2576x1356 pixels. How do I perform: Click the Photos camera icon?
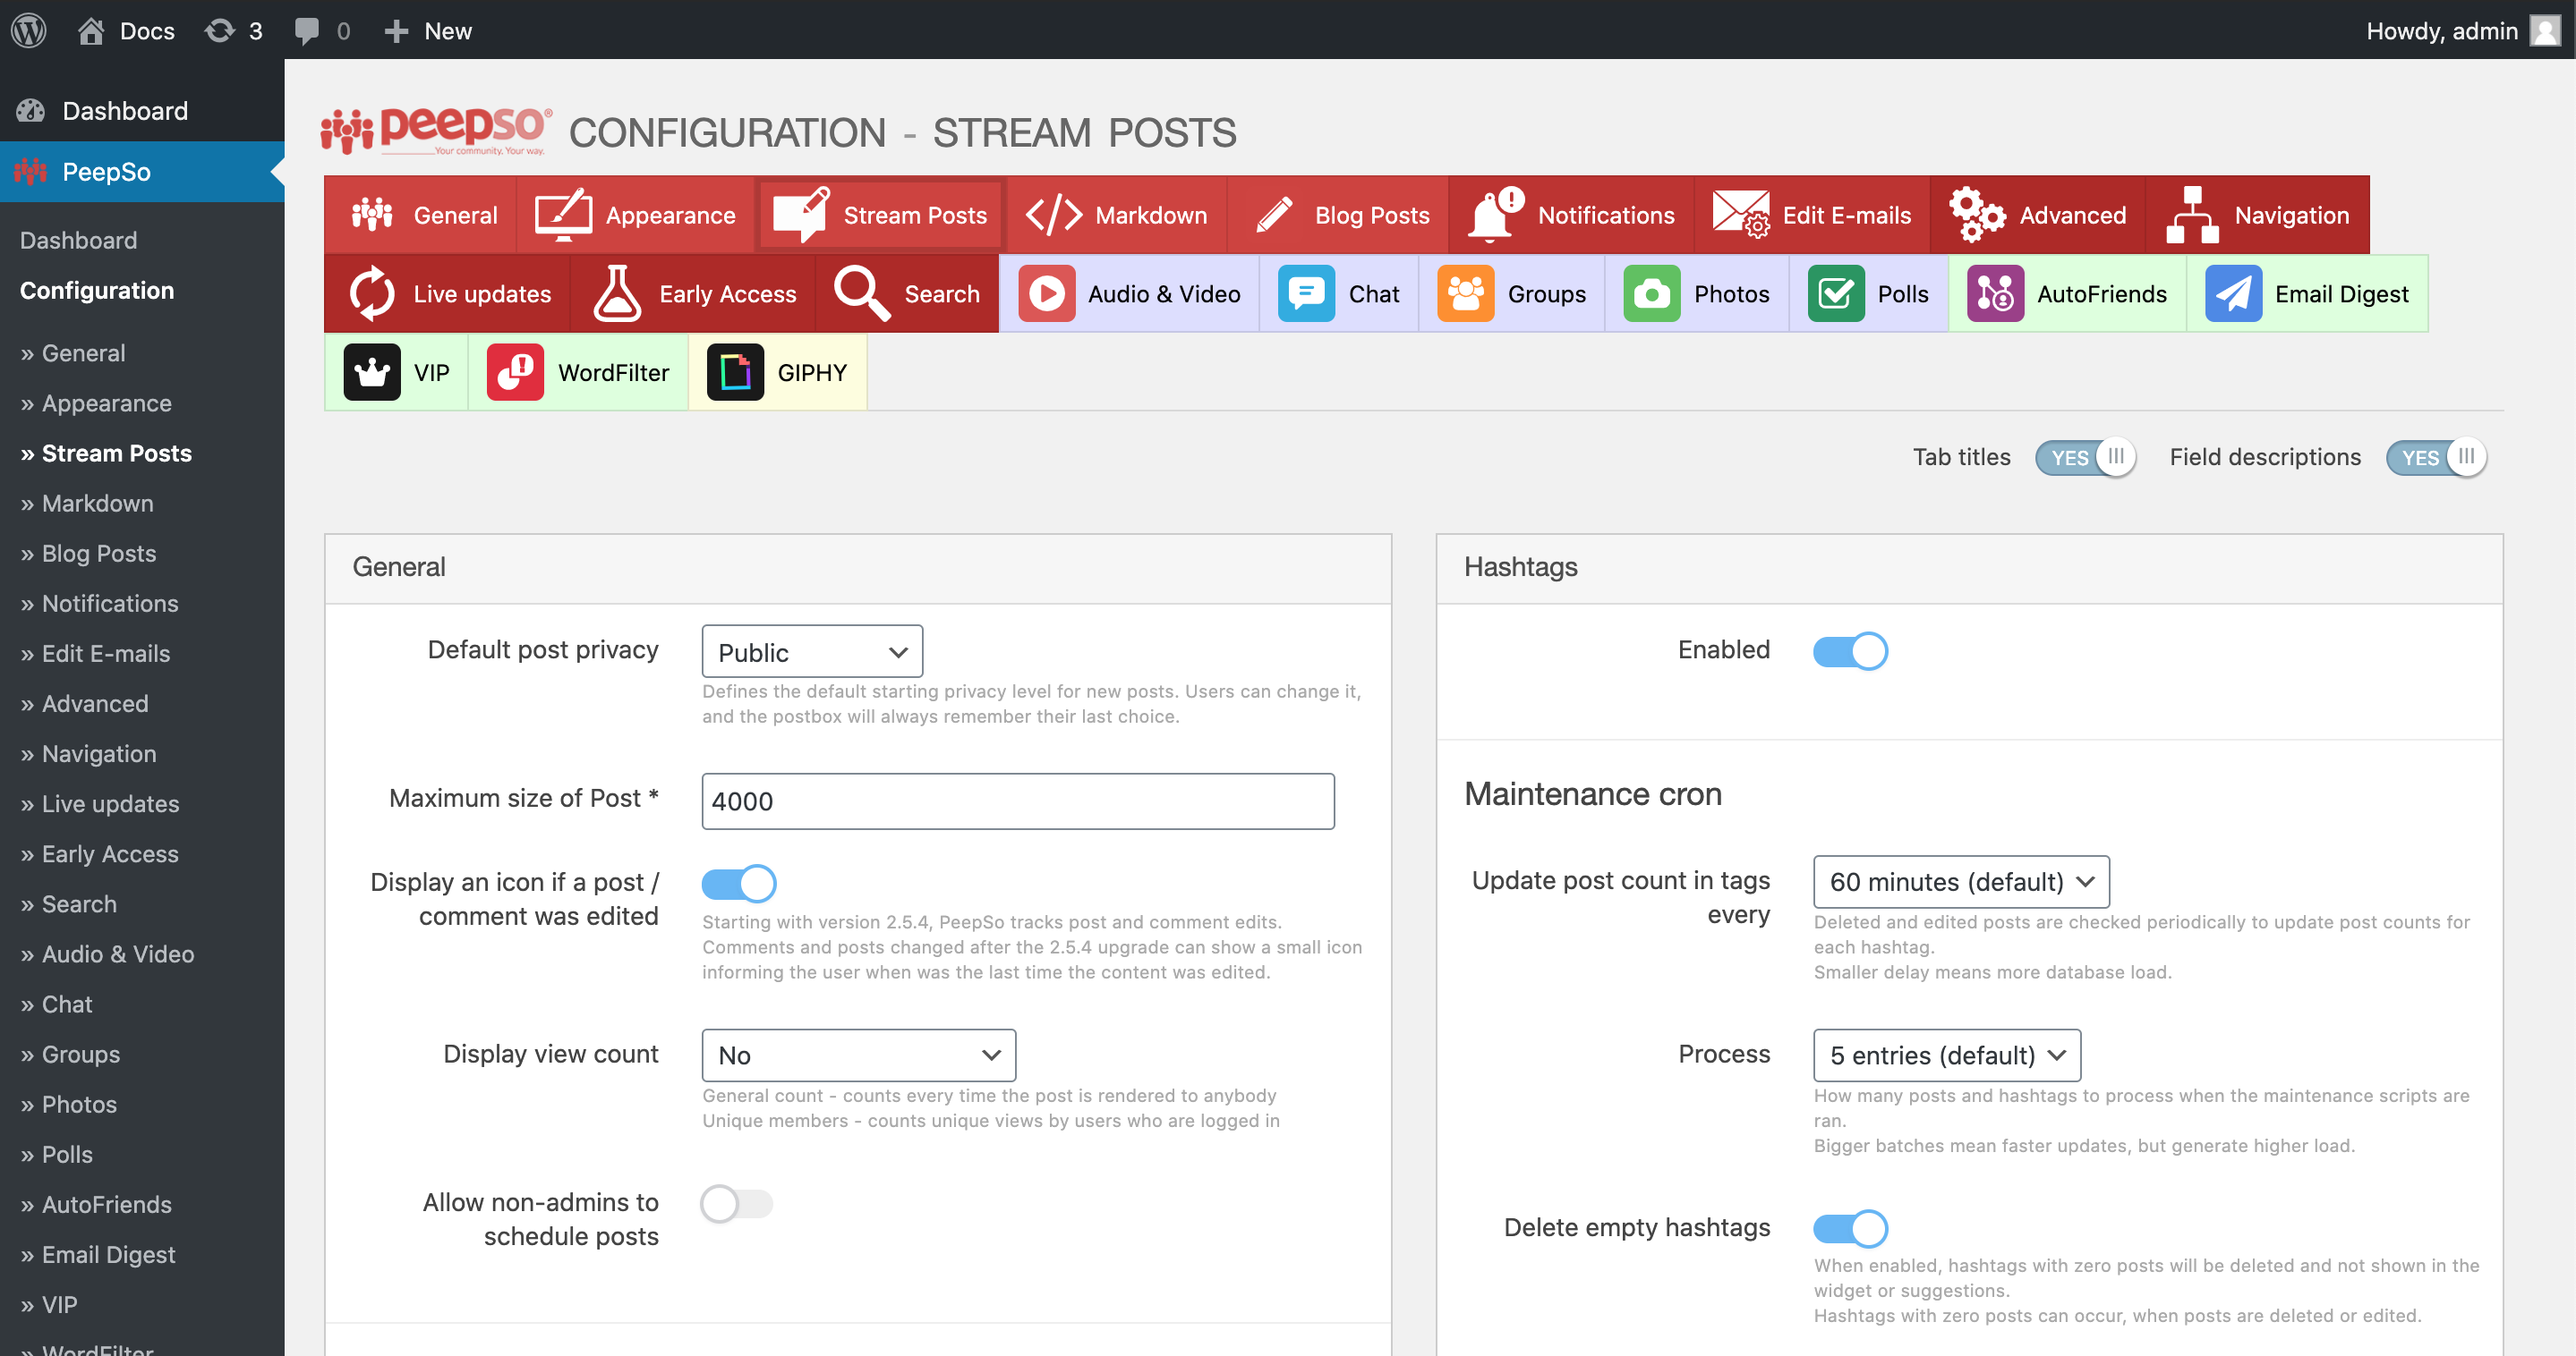click(1651, 292)
